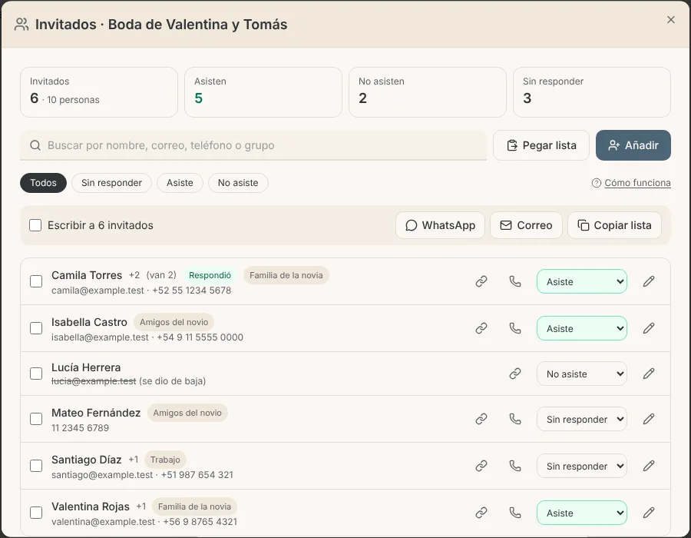
Task: Click the 'Invitados' 6 summary card
Action: (99, 92)
